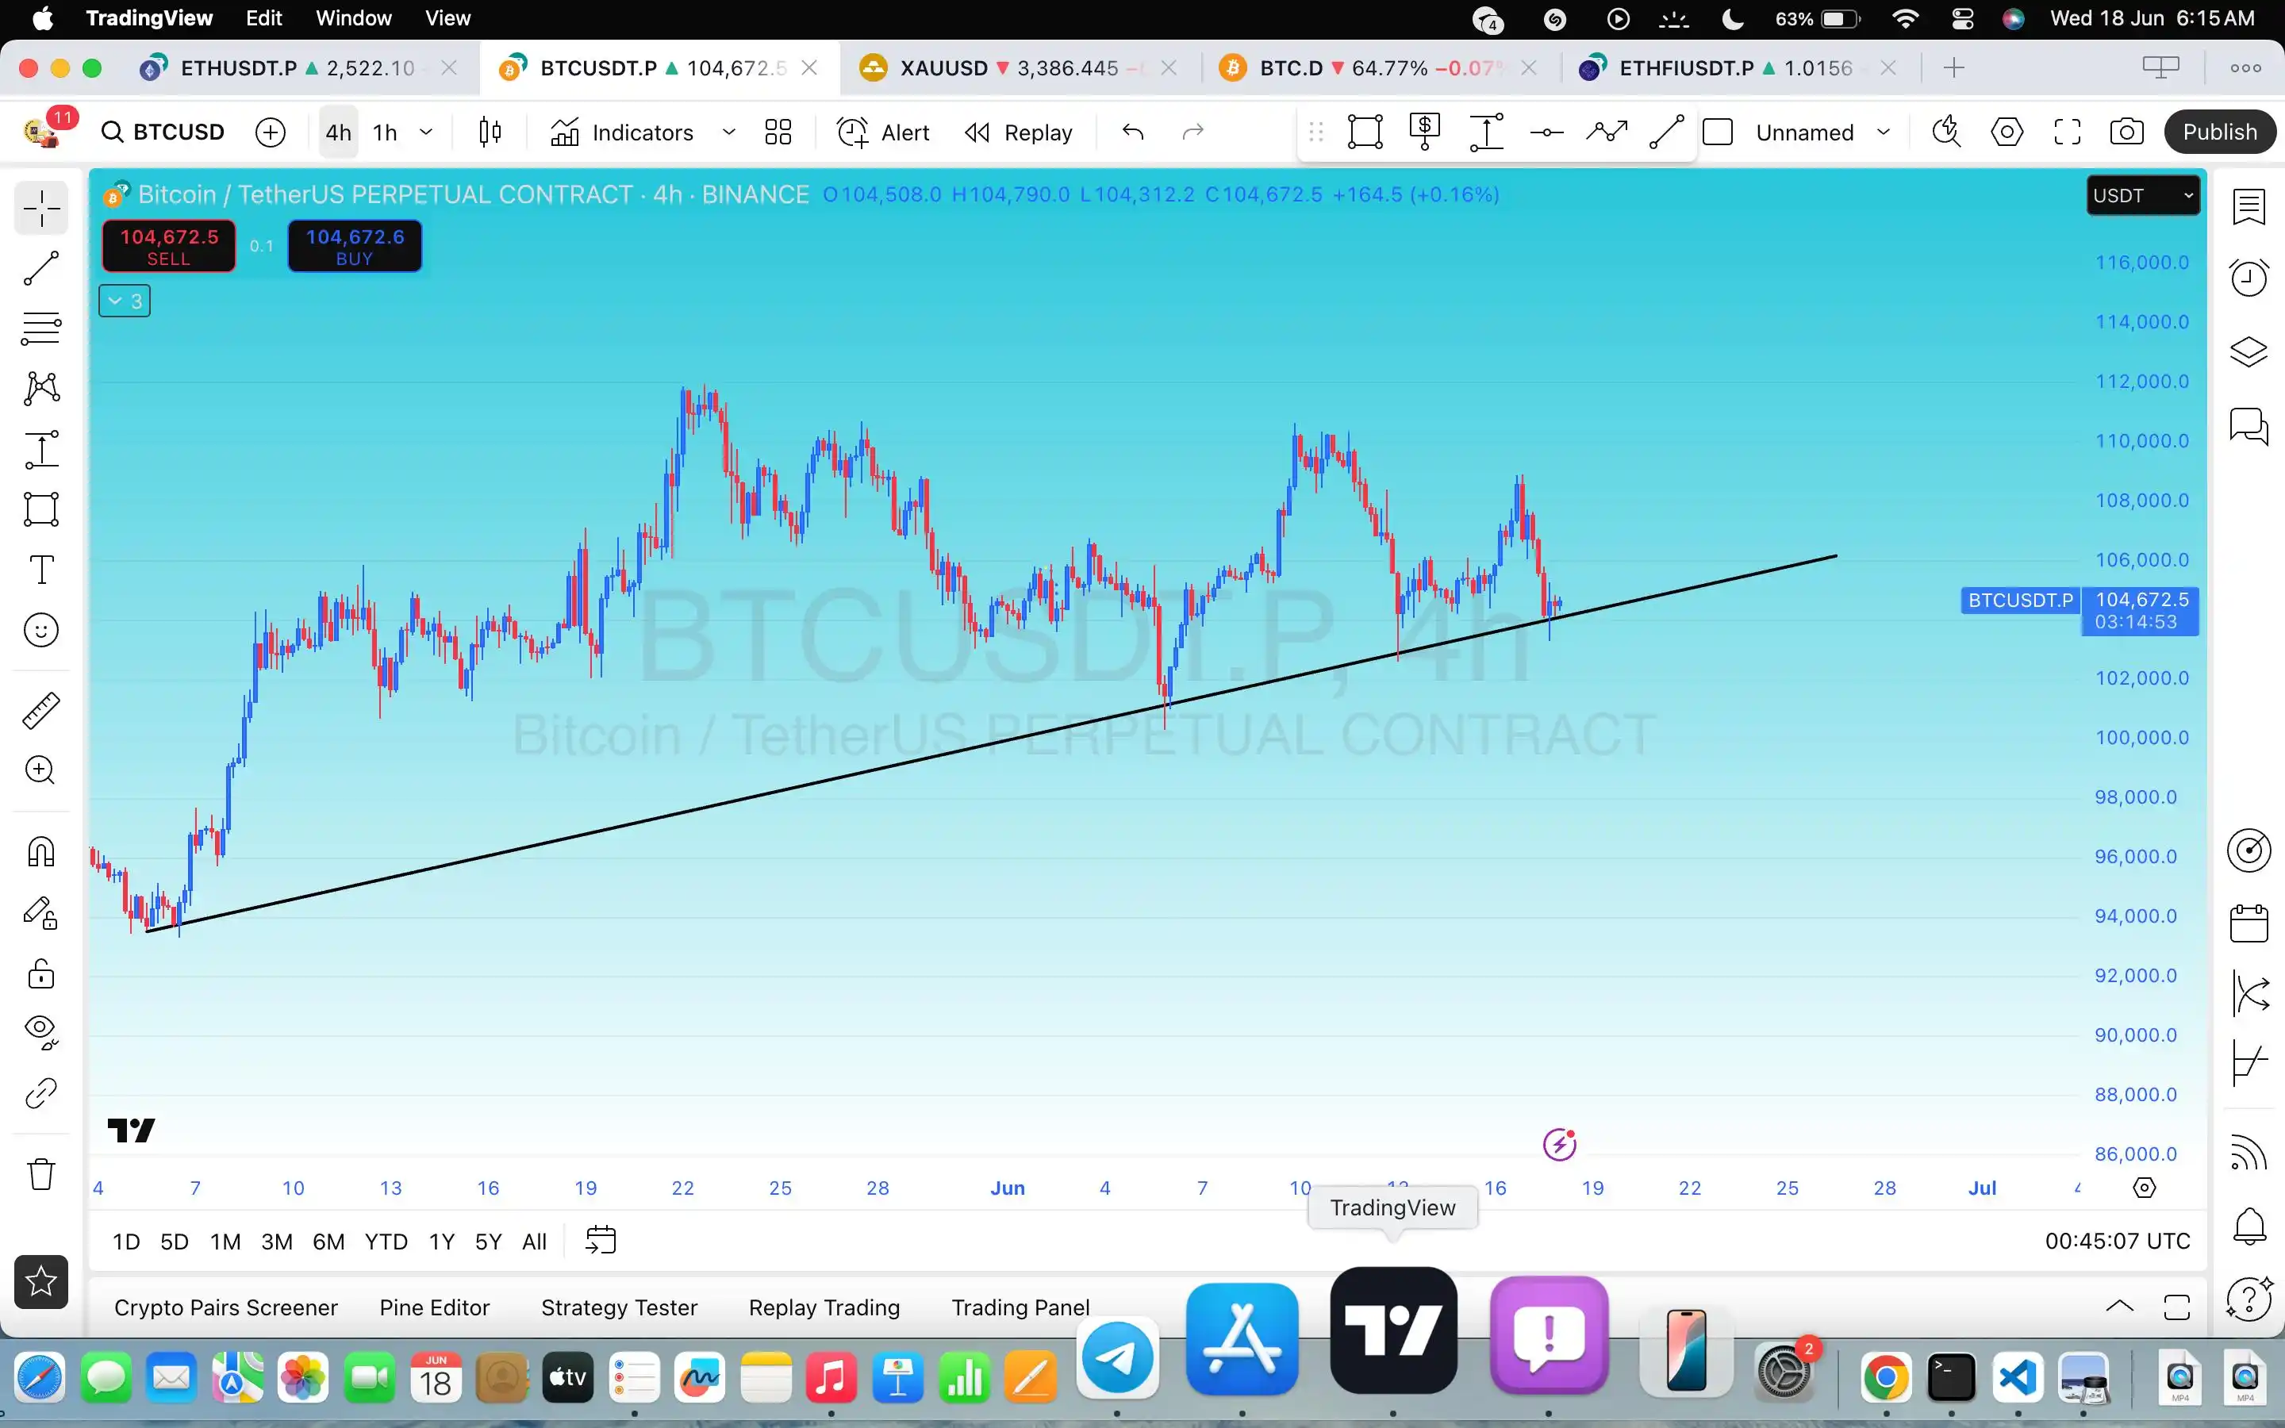Image resolution: width=2285 pixels, height=1428 pixels.
Task: Open the Strategy Tester panel
Action: [x=620, y=1307]
